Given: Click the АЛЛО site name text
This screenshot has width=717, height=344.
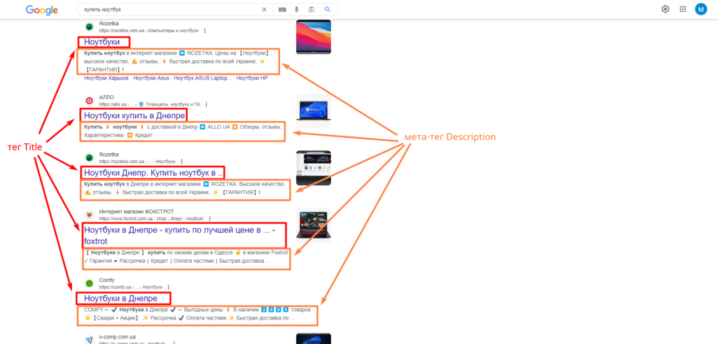Looking at the screenshot, I should click(x=106, y=97).
